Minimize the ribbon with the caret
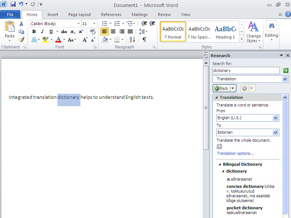The image size is (291, 218). 280,15
